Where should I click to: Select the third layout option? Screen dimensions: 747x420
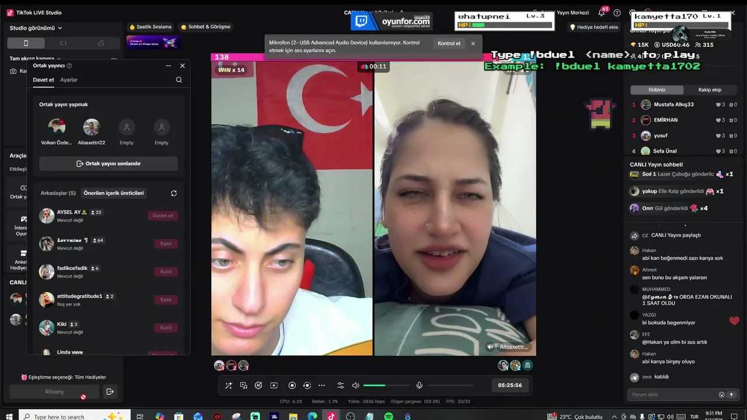click(101, 43)
